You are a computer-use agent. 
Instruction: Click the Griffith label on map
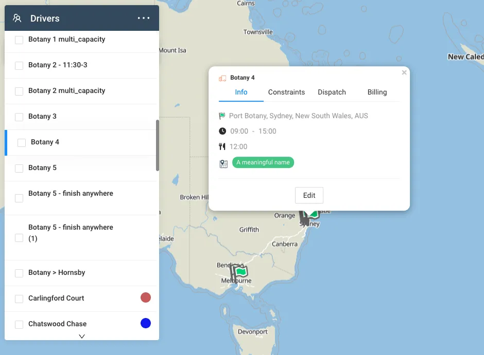coord(249,230)
